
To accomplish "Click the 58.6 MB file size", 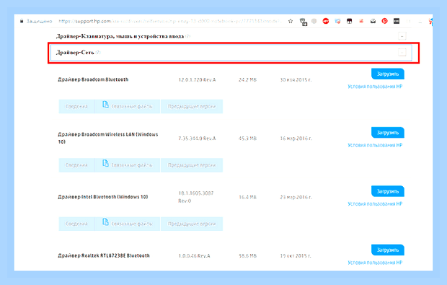I will pos(247,256).
